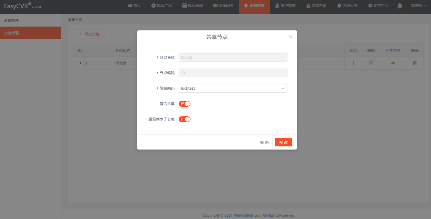Viewport: 431px width, 219px height.
Task: Click the Tsingsee.com footer text
Action: tap(248, 215)
